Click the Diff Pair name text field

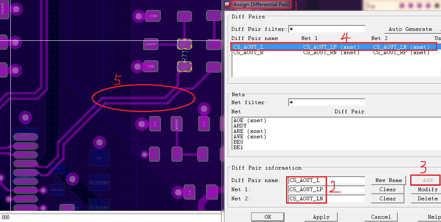326,180
